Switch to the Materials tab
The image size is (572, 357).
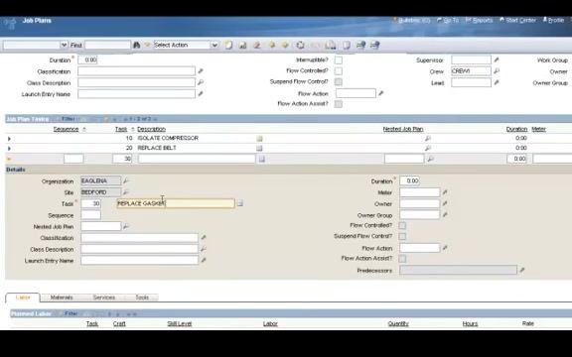[x=62, y=297]
